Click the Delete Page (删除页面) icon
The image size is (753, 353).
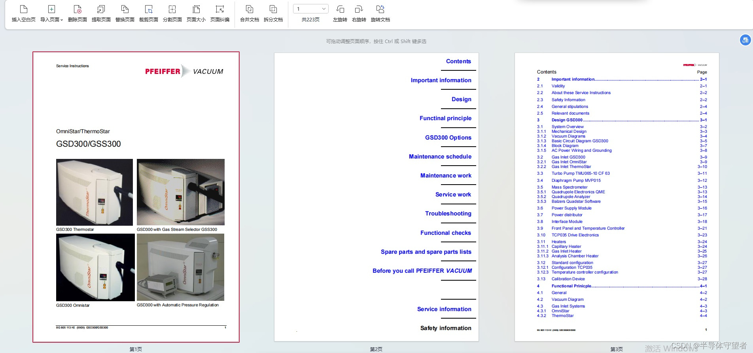coord(78,9)
